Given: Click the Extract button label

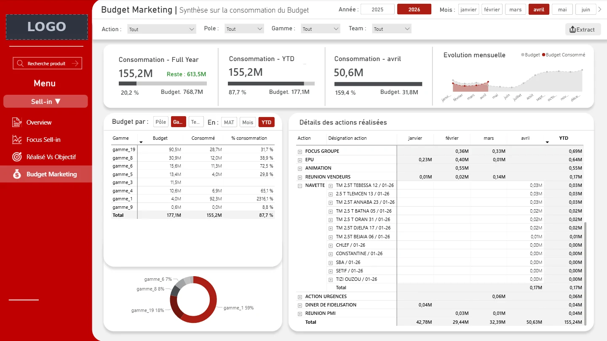Looking at the screenshot, I should point(586,29).
